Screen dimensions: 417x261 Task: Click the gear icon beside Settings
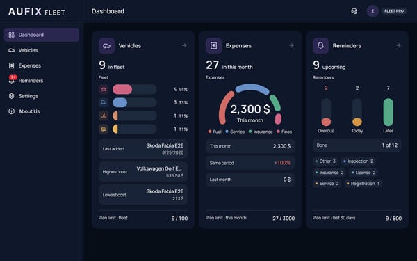point(11,96)
